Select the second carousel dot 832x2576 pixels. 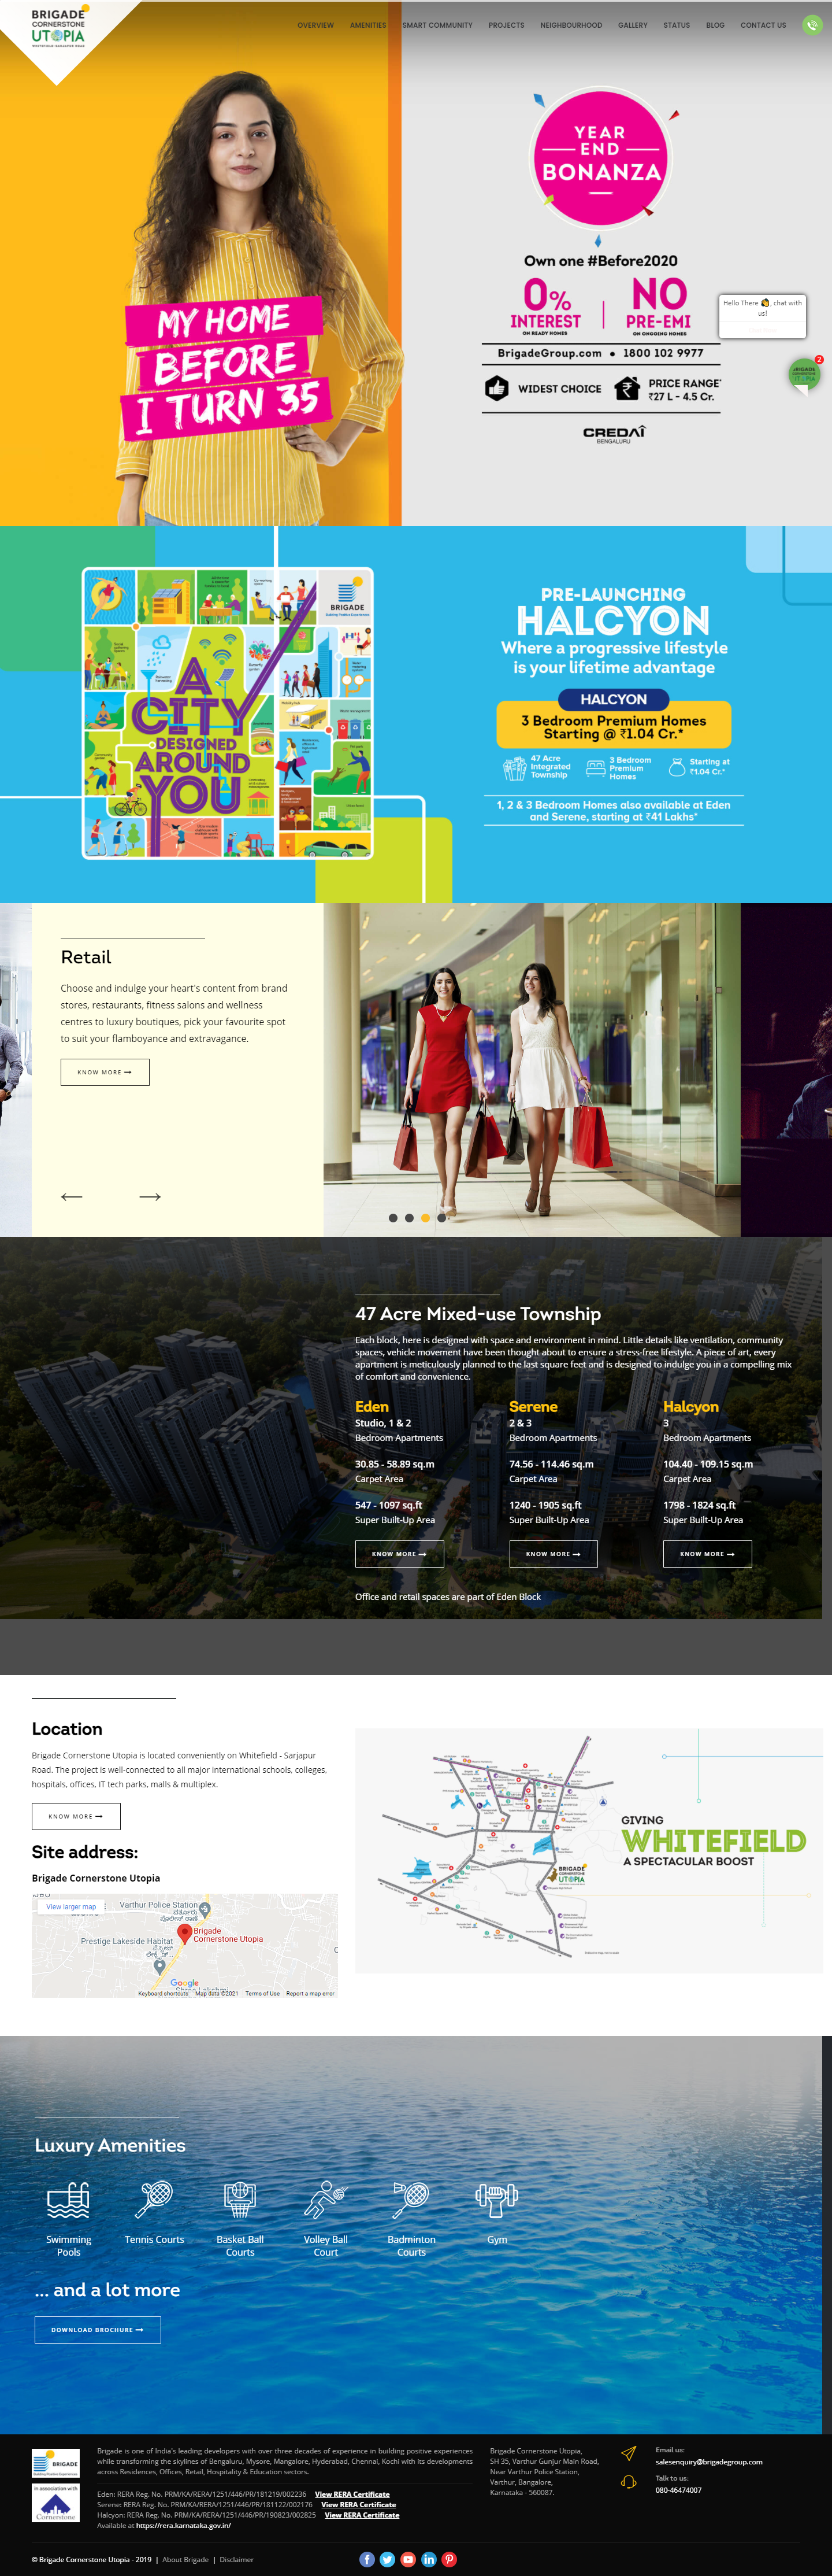coord(408,1217)
